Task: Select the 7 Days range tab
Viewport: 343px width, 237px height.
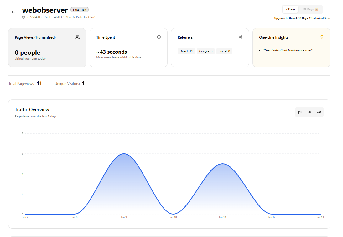Action: (290, 9)
